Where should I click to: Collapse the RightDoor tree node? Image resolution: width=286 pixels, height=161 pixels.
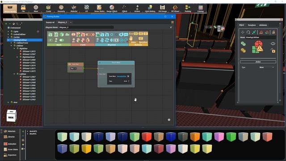point(14,49)
